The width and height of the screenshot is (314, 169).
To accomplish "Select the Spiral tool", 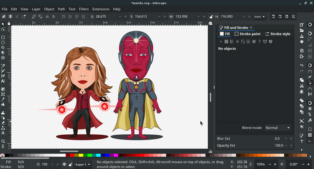I will click(x=3, y=58).
